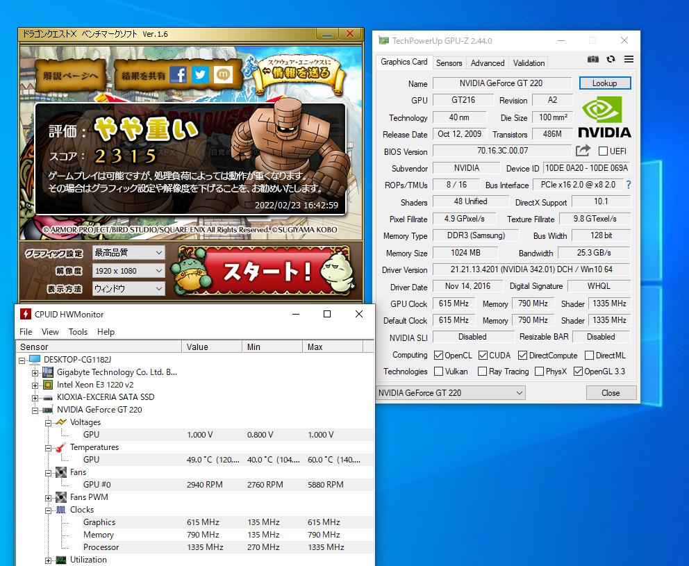Click the Fans category icon
689x566 pixels.
[x=61, y=472]
